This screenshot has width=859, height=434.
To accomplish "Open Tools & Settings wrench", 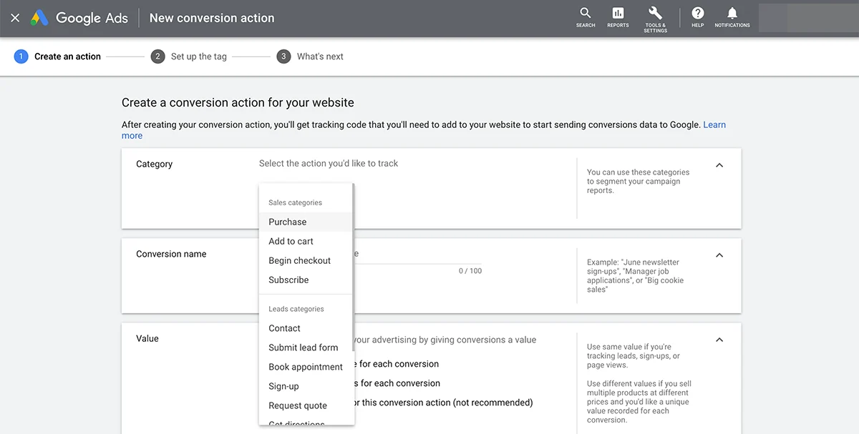I will [x=655, y=18].
